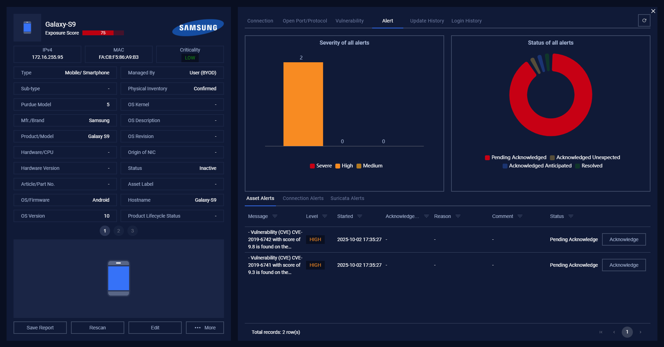The height and width of the screenshot is (347, 664).
Task: Open the Comment column filter icon
Action: [x=520, y=216]
